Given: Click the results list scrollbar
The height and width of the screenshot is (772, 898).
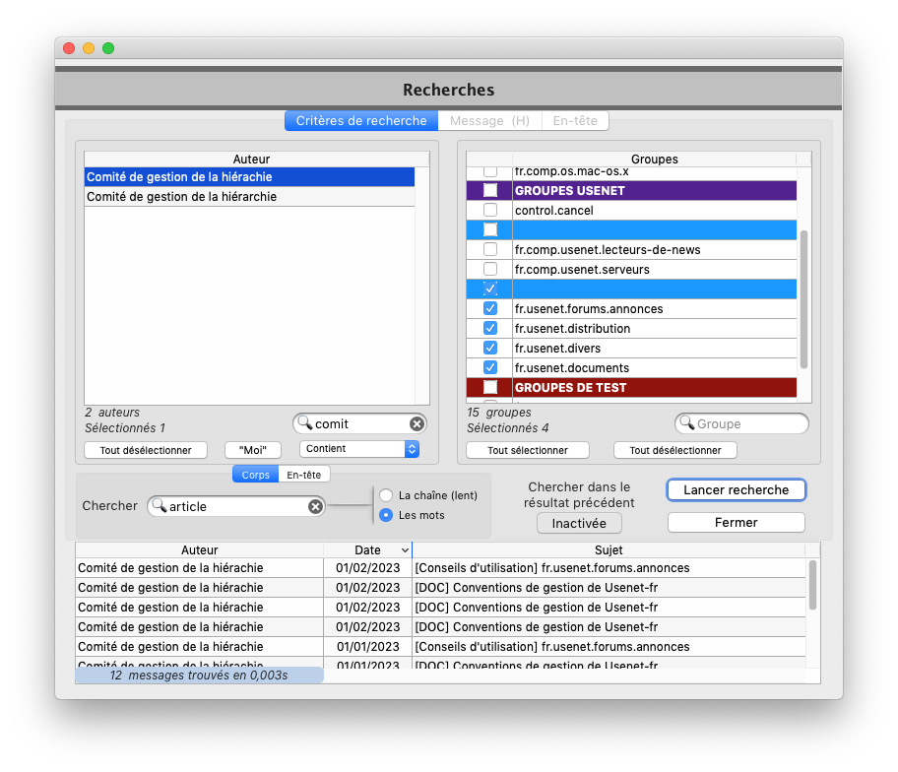Looking at the screenshot, I should point(812,585).
